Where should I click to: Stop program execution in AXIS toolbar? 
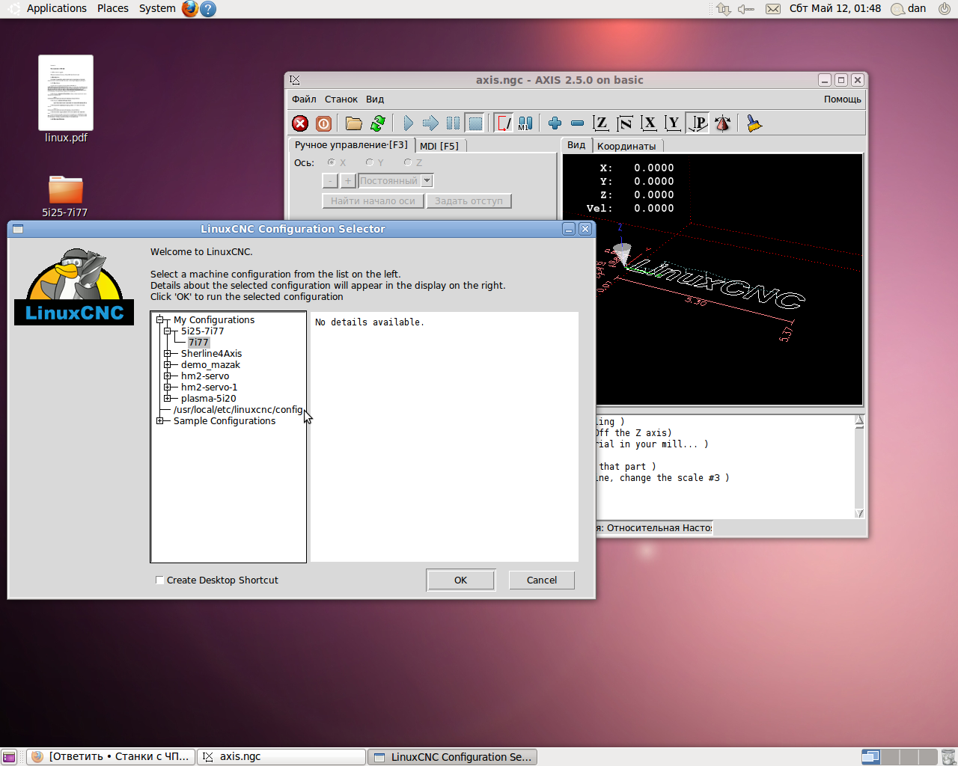(475, 123)
